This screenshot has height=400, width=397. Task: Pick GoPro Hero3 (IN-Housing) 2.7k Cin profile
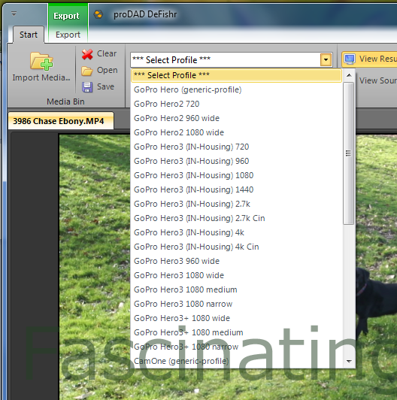pyautogui.click(x=236, y=218)
